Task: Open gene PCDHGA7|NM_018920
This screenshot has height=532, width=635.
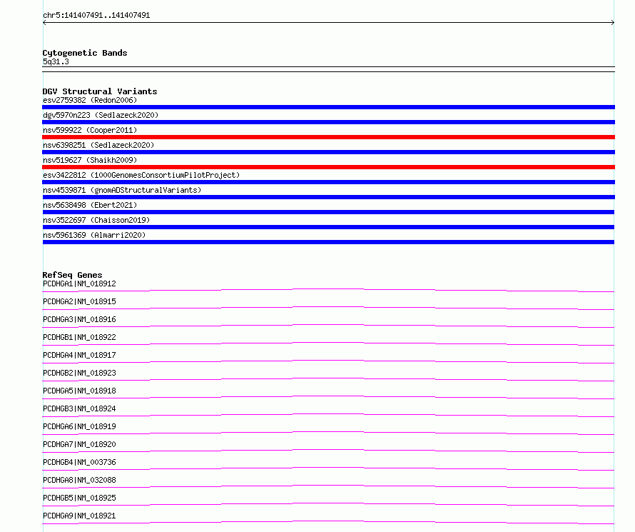Action: pyautogui.click(x=79, y=444)
